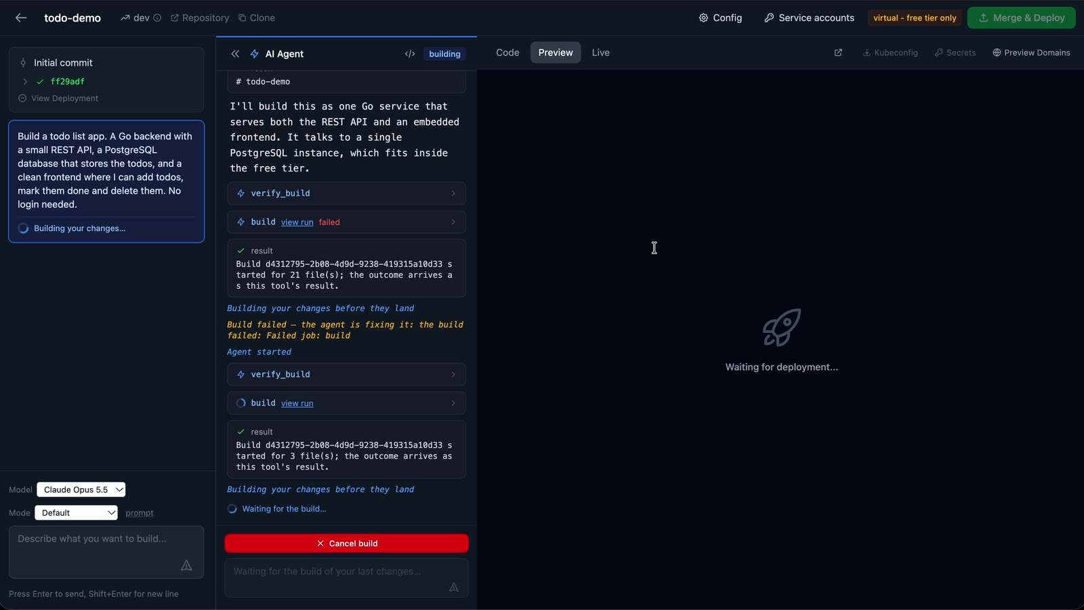Screen dimensions: 1084x610
Task: Expand the ff29adf commit chevron
Action: [x=25, y=81]
